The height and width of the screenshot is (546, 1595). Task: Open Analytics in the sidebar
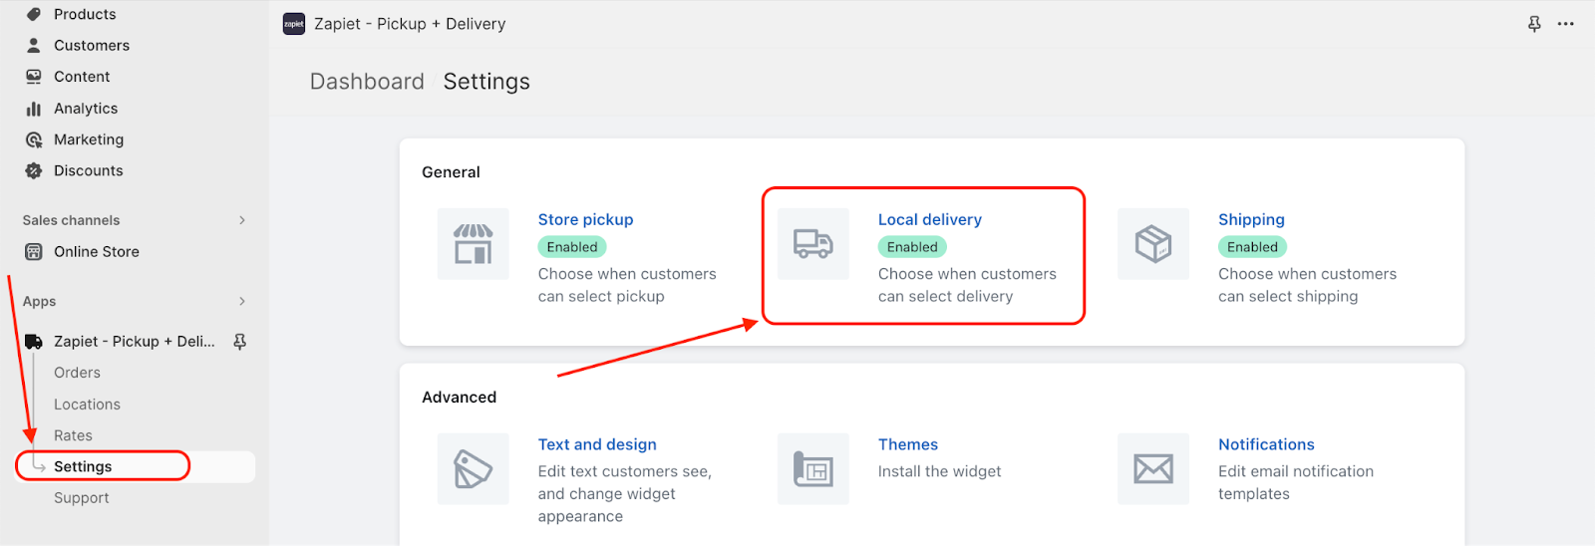click(86, 109)
